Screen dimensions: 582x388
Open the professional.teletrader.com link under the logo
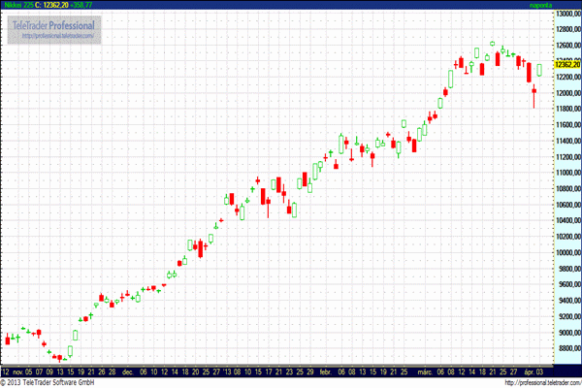(53, 37)
